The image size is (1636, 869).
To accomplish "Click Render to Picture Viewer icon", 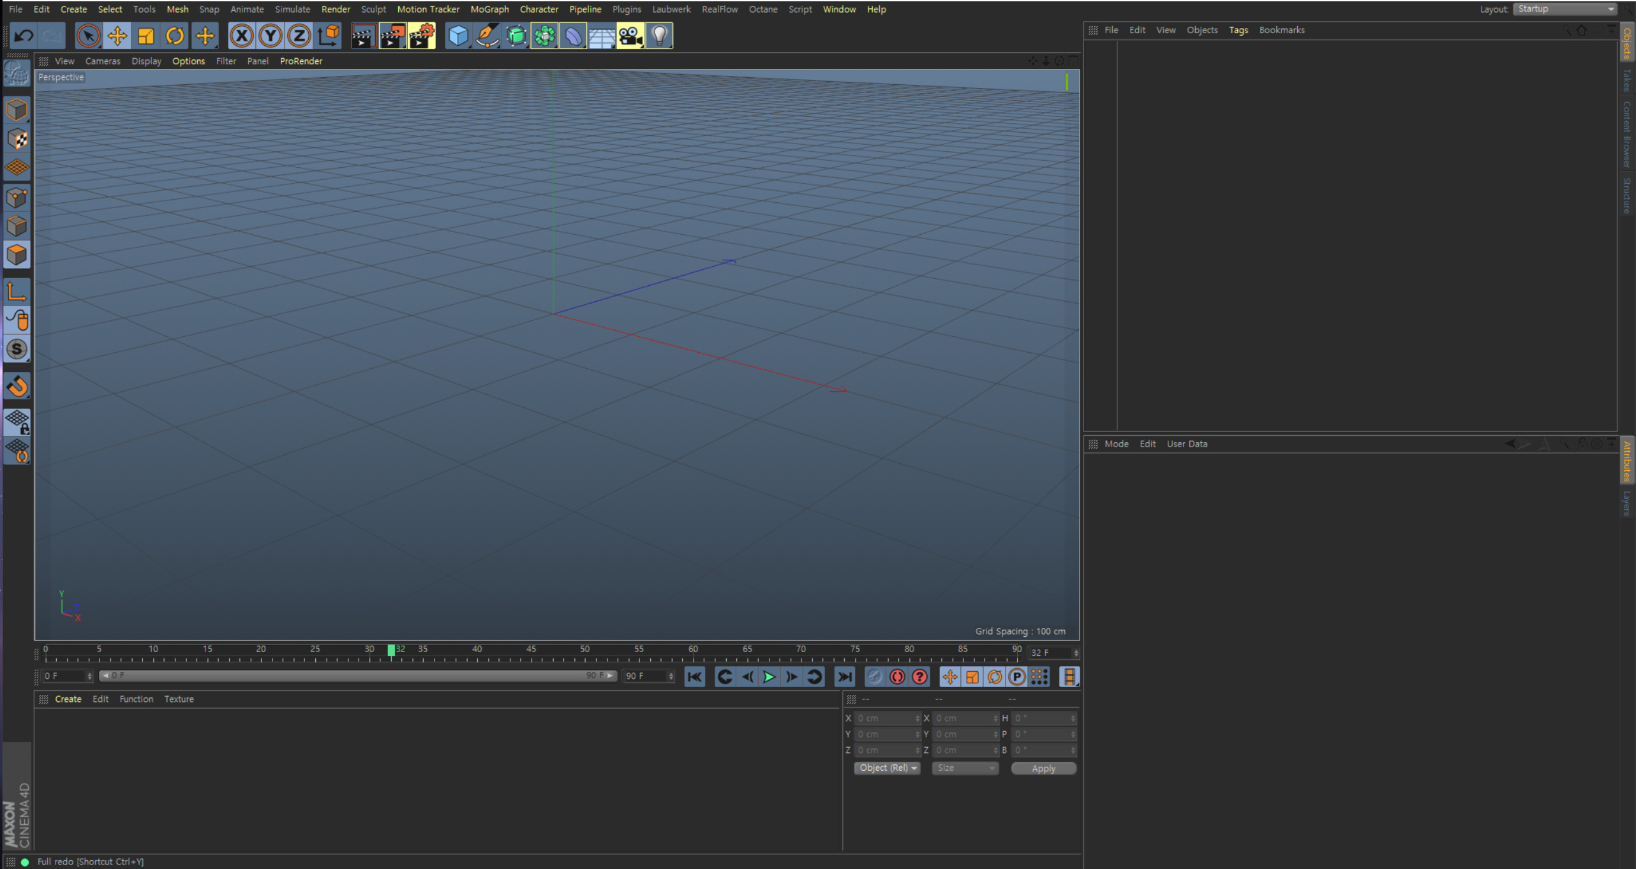I will (392, 36).
